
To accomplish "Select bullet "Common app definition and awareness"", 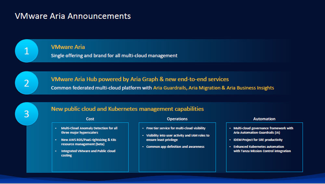I will pyautogui.click(x=175, y=147).
